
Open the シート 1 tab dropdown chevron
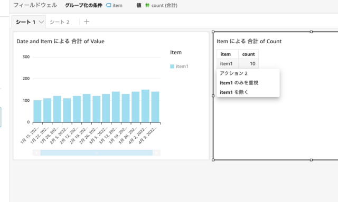(41, 22)
